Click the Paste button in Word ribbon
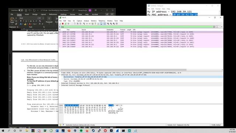Viewport: 236px width, 133px height. point(12,20)
